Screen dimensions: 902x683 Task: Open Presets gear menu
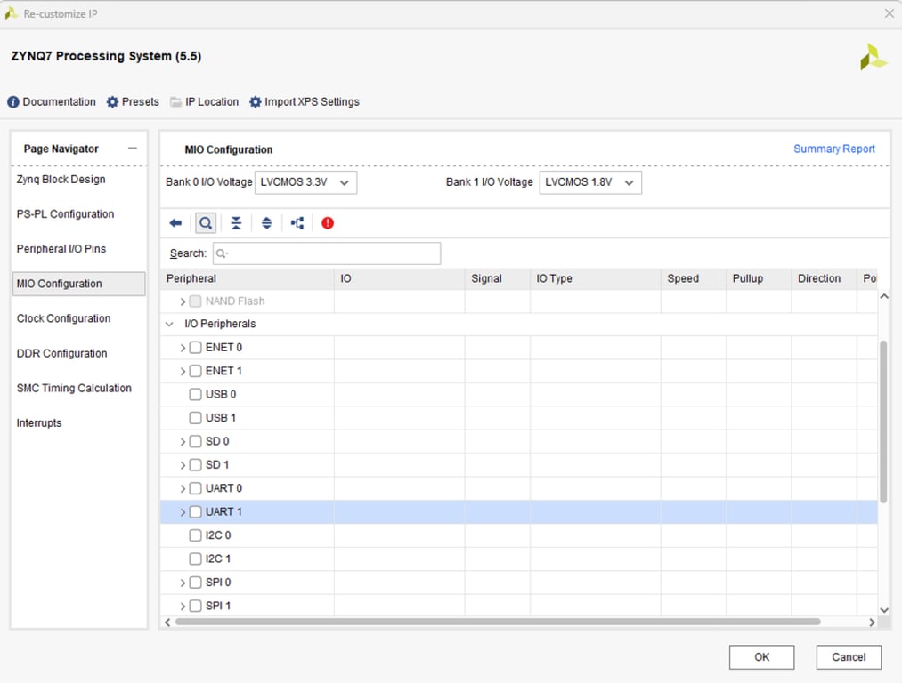(133, 101)
